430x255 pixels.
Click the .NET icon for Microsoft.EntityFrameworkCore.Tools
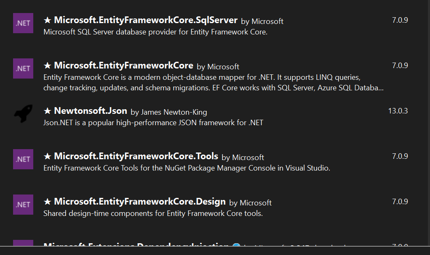pos(23,159)
